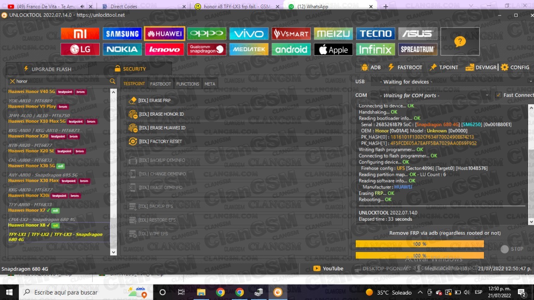Switch to the FUNCTIONS tab
534x300 pixels.
click(x=188, y=84)
